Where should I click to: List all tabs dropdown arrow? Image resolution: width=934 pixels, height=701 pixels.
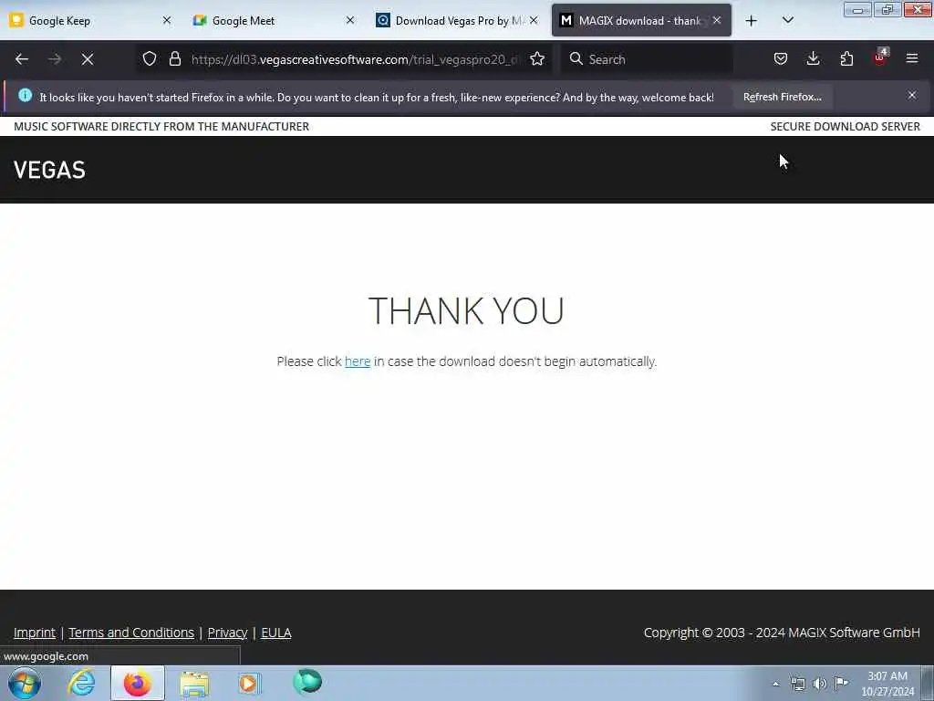pos(787,21)
